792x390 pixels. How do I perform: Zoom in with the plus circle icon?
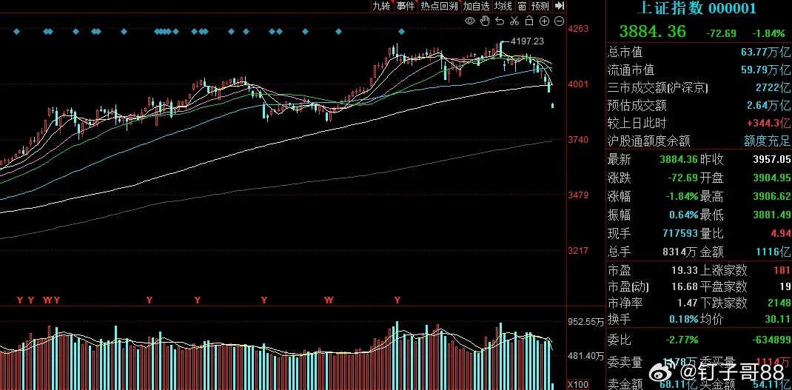tap(544, 21)
